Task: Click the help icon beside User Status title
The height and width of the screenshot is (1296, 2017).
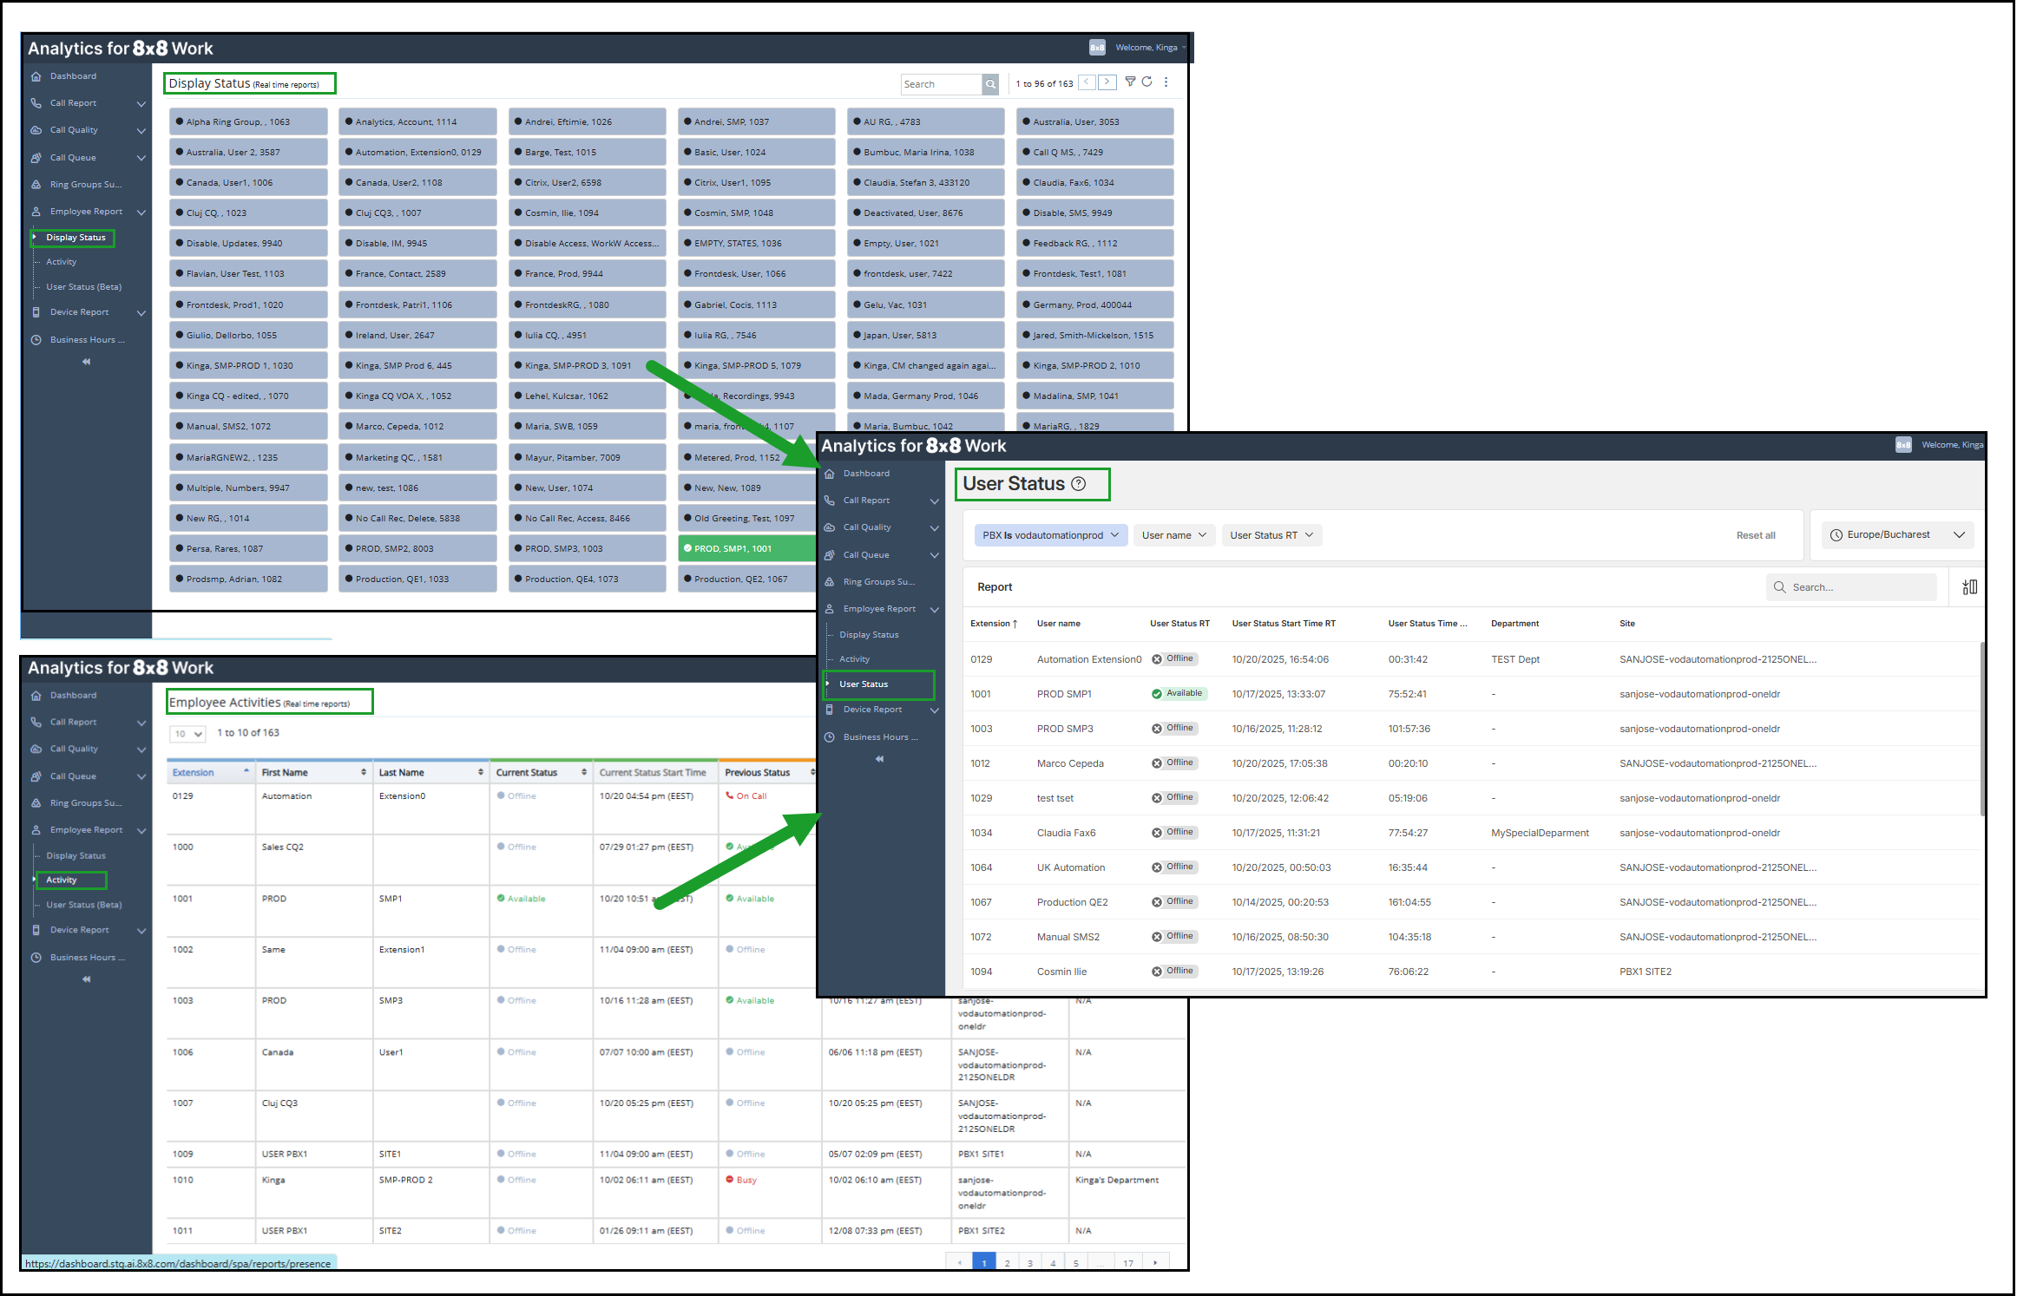Action: coord(1079,484)
